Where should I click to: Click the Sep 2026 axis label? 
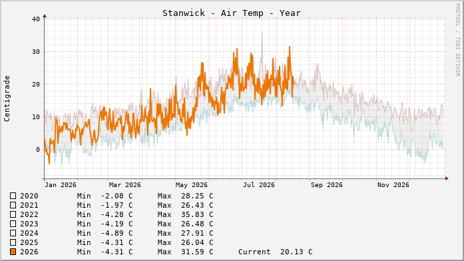326,185
